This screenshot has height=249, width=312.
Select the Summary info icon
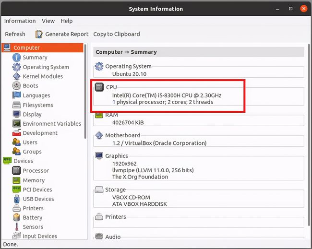click(16, 58)
